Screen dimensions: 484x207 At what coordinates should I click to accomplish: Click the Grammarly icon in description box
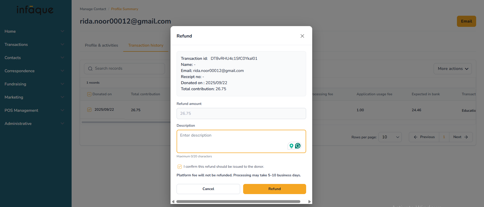tap(298, 146)
